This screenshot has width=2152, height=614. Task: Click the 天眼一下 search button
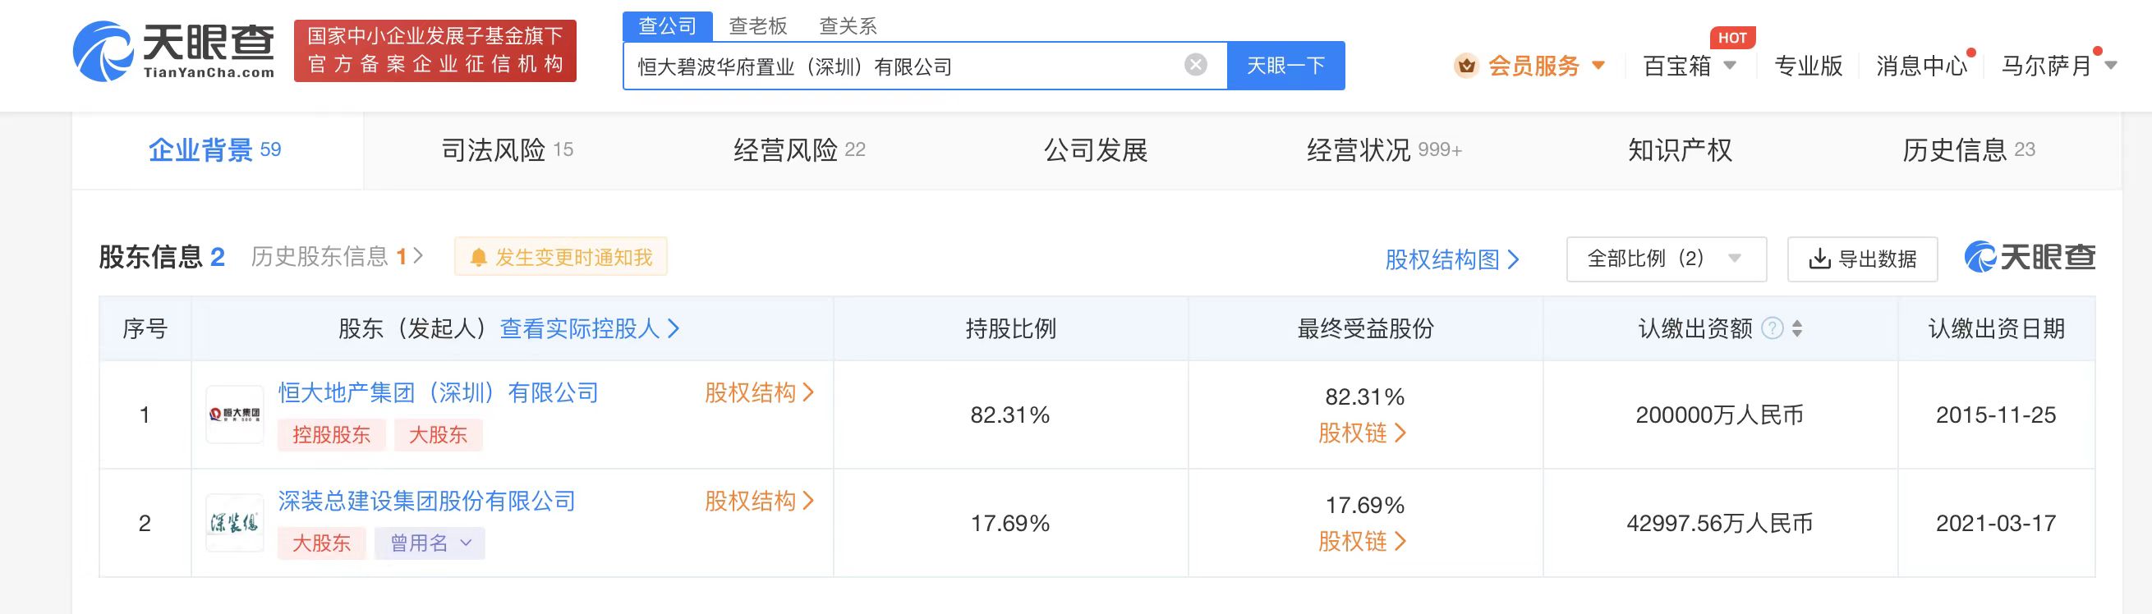1285,65
